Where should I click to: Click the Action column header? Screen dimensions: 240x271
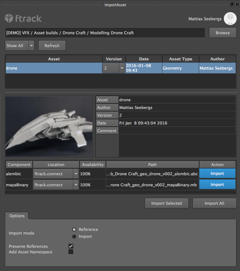coord(218,165)
